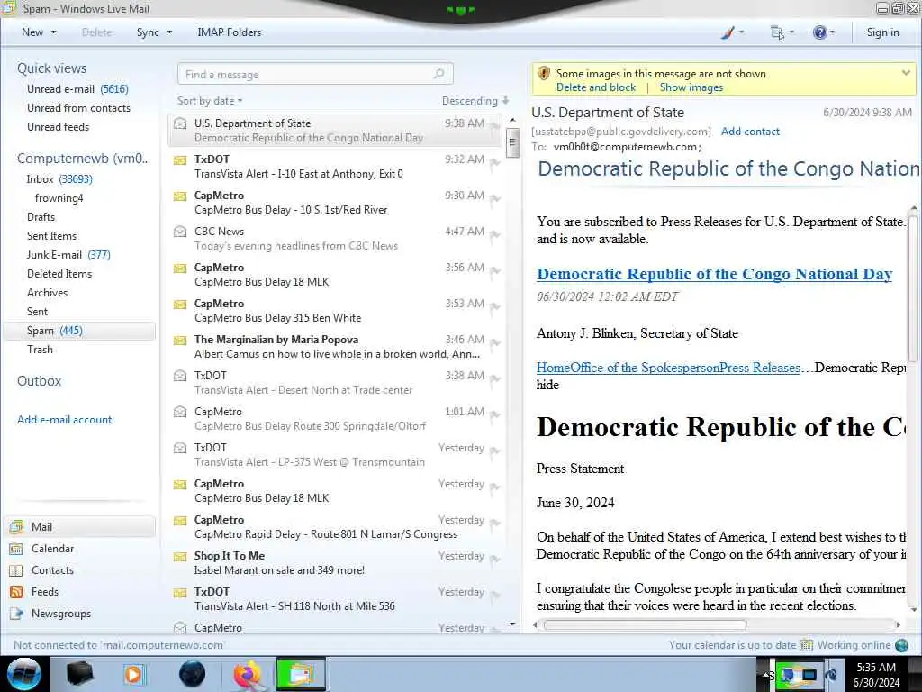
Task: Launch media player from the taskbar
Action: [x=134, y=674]
